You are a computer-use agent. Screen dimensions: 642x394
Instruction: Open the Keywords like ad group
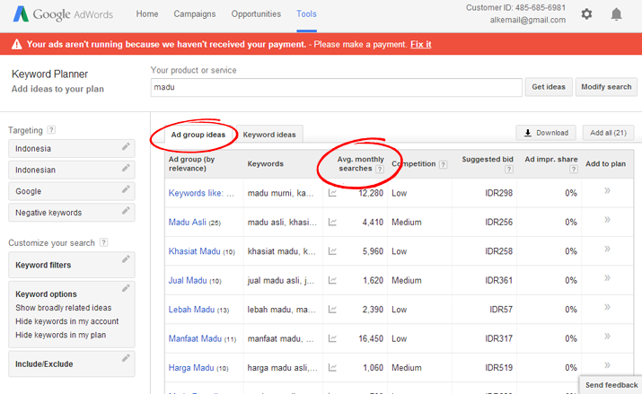point(201,193)
